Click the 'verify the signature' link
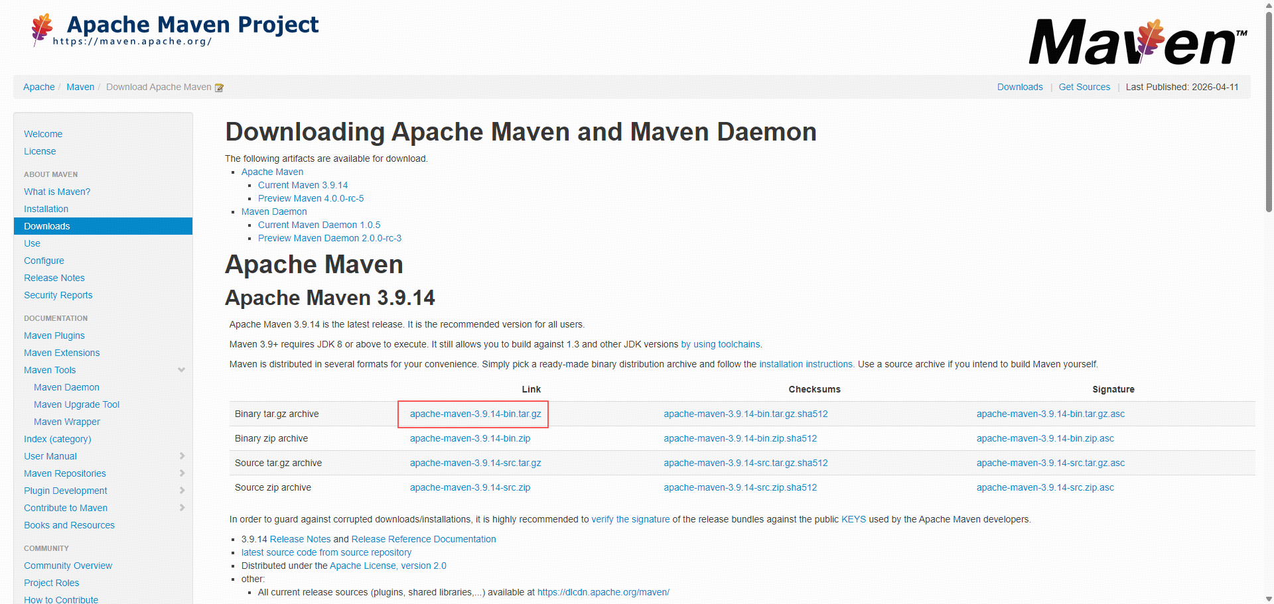Screen dimensions: 1274x604 (630, 519)
